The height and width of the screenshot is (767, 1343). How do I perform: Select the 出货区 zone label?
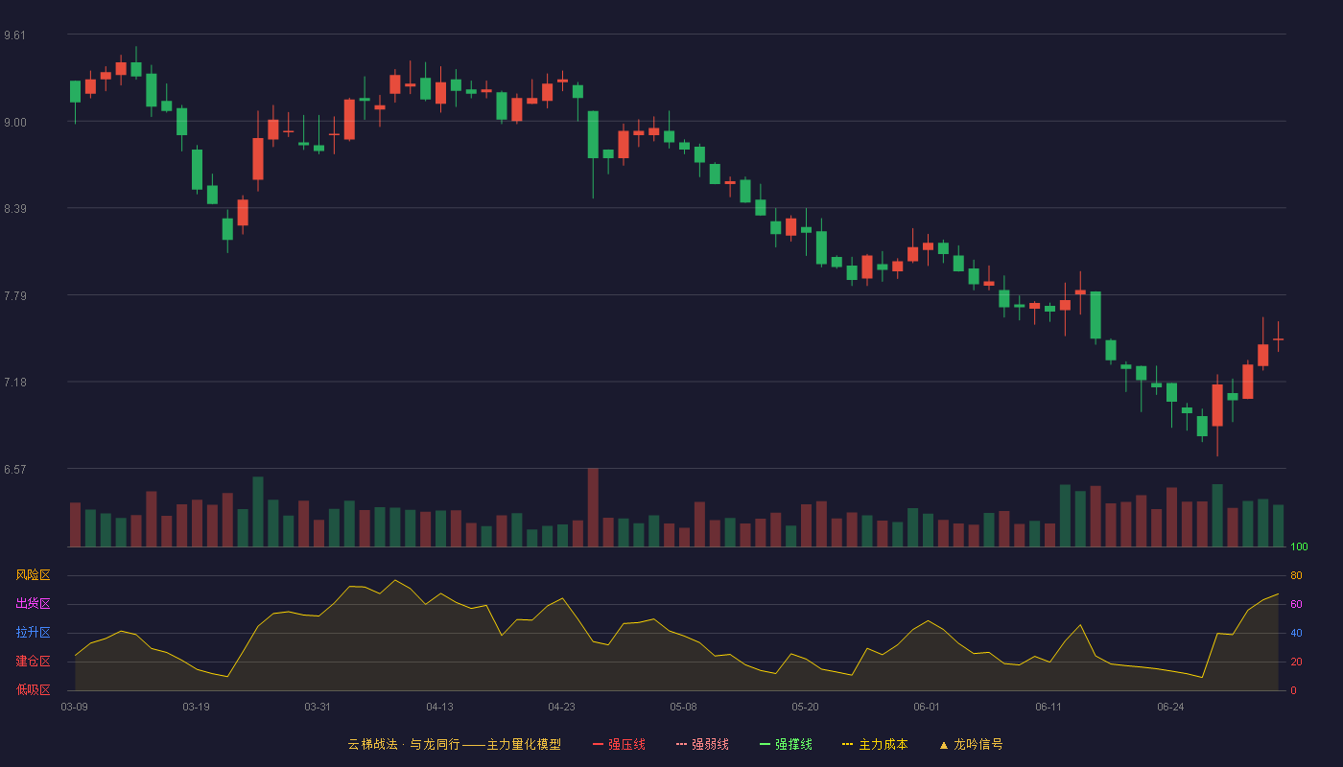pyautogui.click(x=33, y=604)
